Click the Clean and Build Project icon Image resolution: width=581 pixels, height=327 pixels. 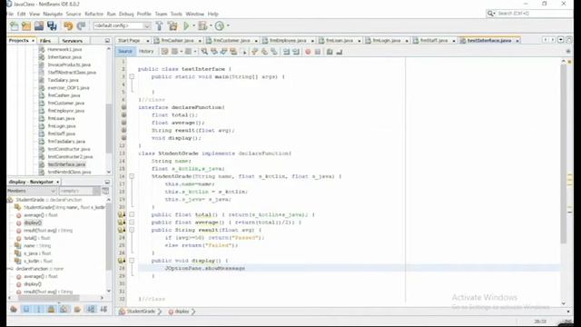click(172, 26)
